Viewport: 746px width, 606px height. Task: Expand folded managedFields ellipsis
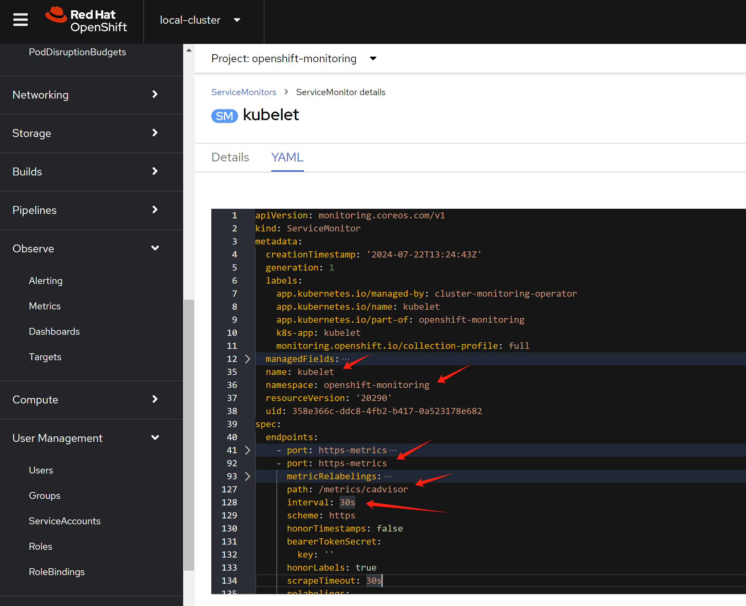[x=346, y=359]
